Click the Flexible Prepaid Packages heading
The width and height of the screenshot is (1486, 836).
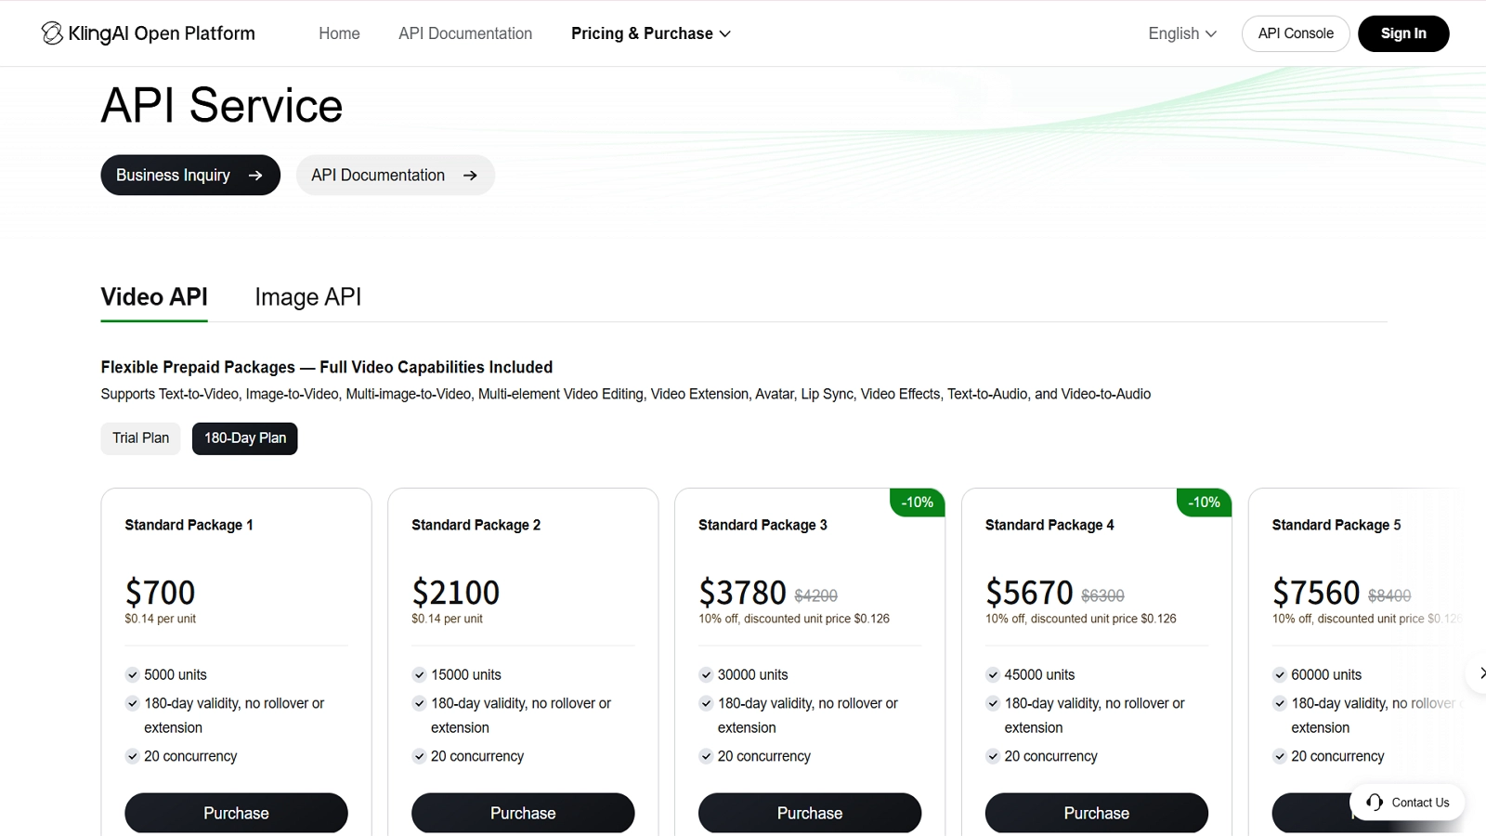pyautogui.click(x=327, y=367)
